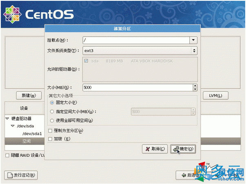Click the disabled 5000 space size field
Screen dimensions: 246x184
pos(161,112)
